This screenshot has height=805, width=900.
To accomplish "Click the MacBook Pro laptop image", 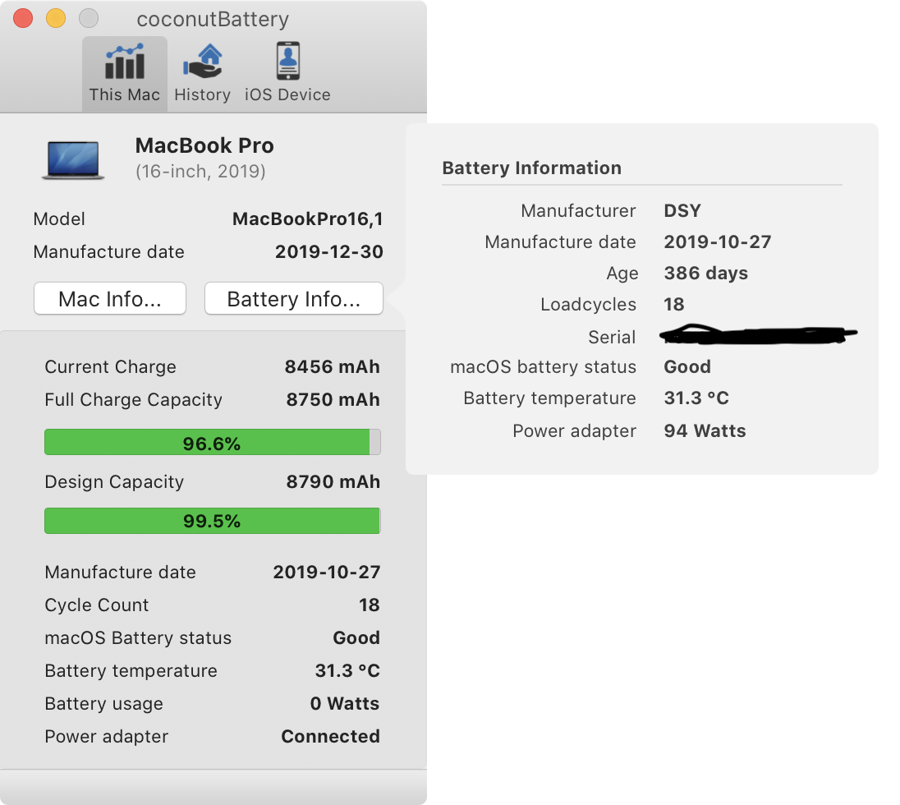I will [73, 160].
